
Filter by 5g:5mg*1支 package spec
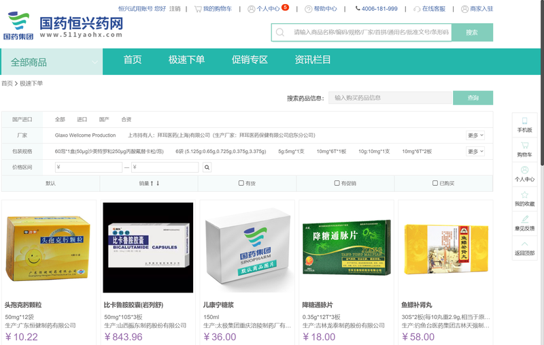point(292,151)
